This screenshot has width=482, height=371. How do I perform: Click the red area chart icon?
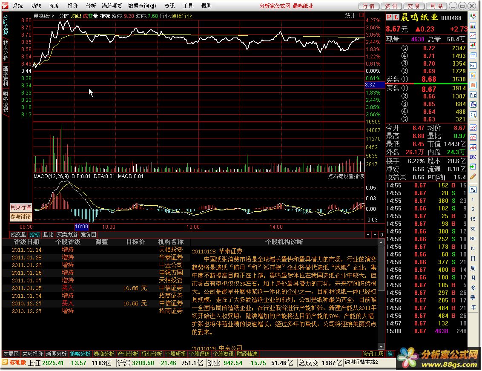[473, 138]
